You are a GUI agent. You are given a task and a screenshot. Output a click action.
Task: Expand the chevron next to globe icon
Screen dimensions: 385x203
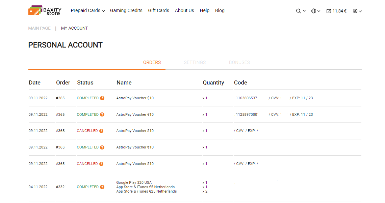(x=319, y=11)
